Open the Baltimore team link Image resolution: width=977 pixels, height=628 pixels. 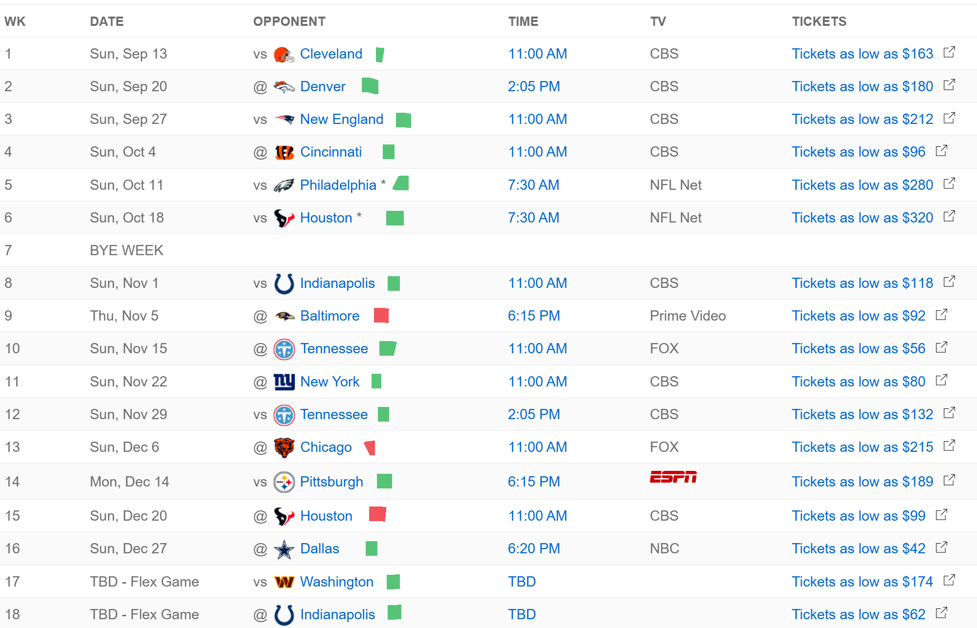tap(330, 316)
